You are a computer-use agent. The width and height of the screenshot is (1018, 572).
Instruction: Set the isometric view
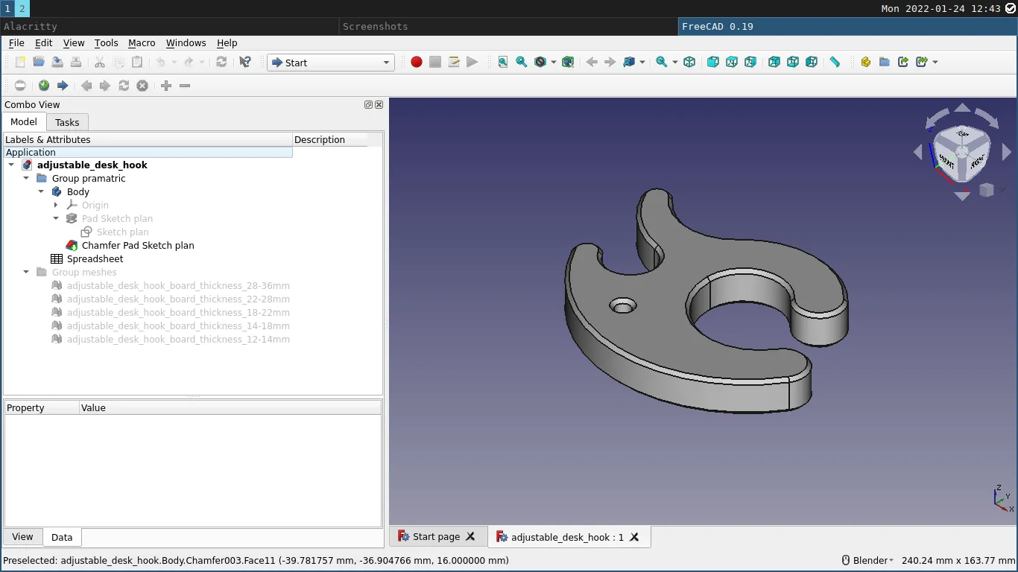pyautogui.click(x=689, y=63)
